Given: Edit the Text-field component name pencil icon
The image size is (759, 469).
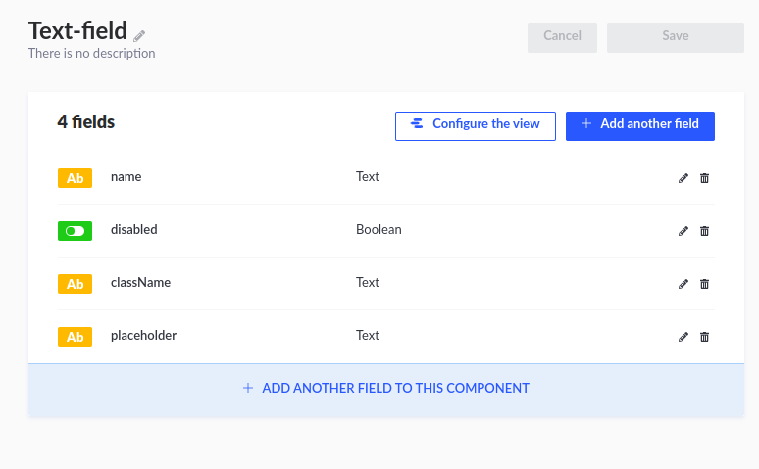Looking at the screenshot, I should (x=139, y=36).
